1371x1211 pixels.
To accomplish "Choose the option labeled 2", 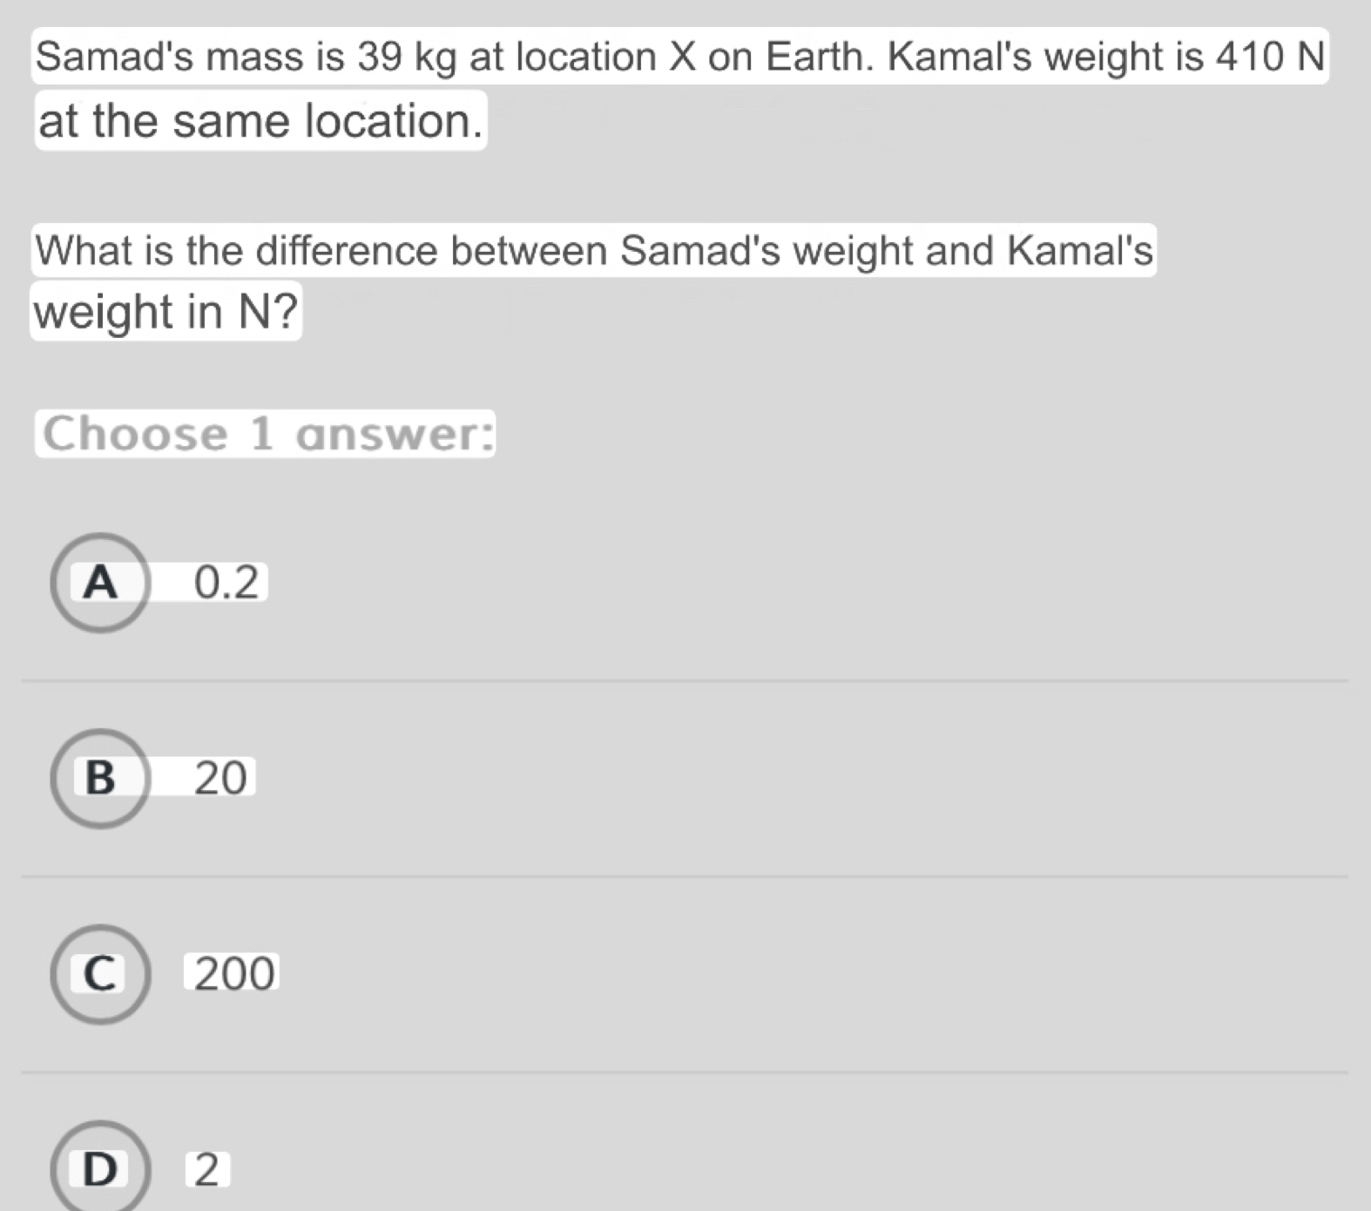I will coord(207,1168).
